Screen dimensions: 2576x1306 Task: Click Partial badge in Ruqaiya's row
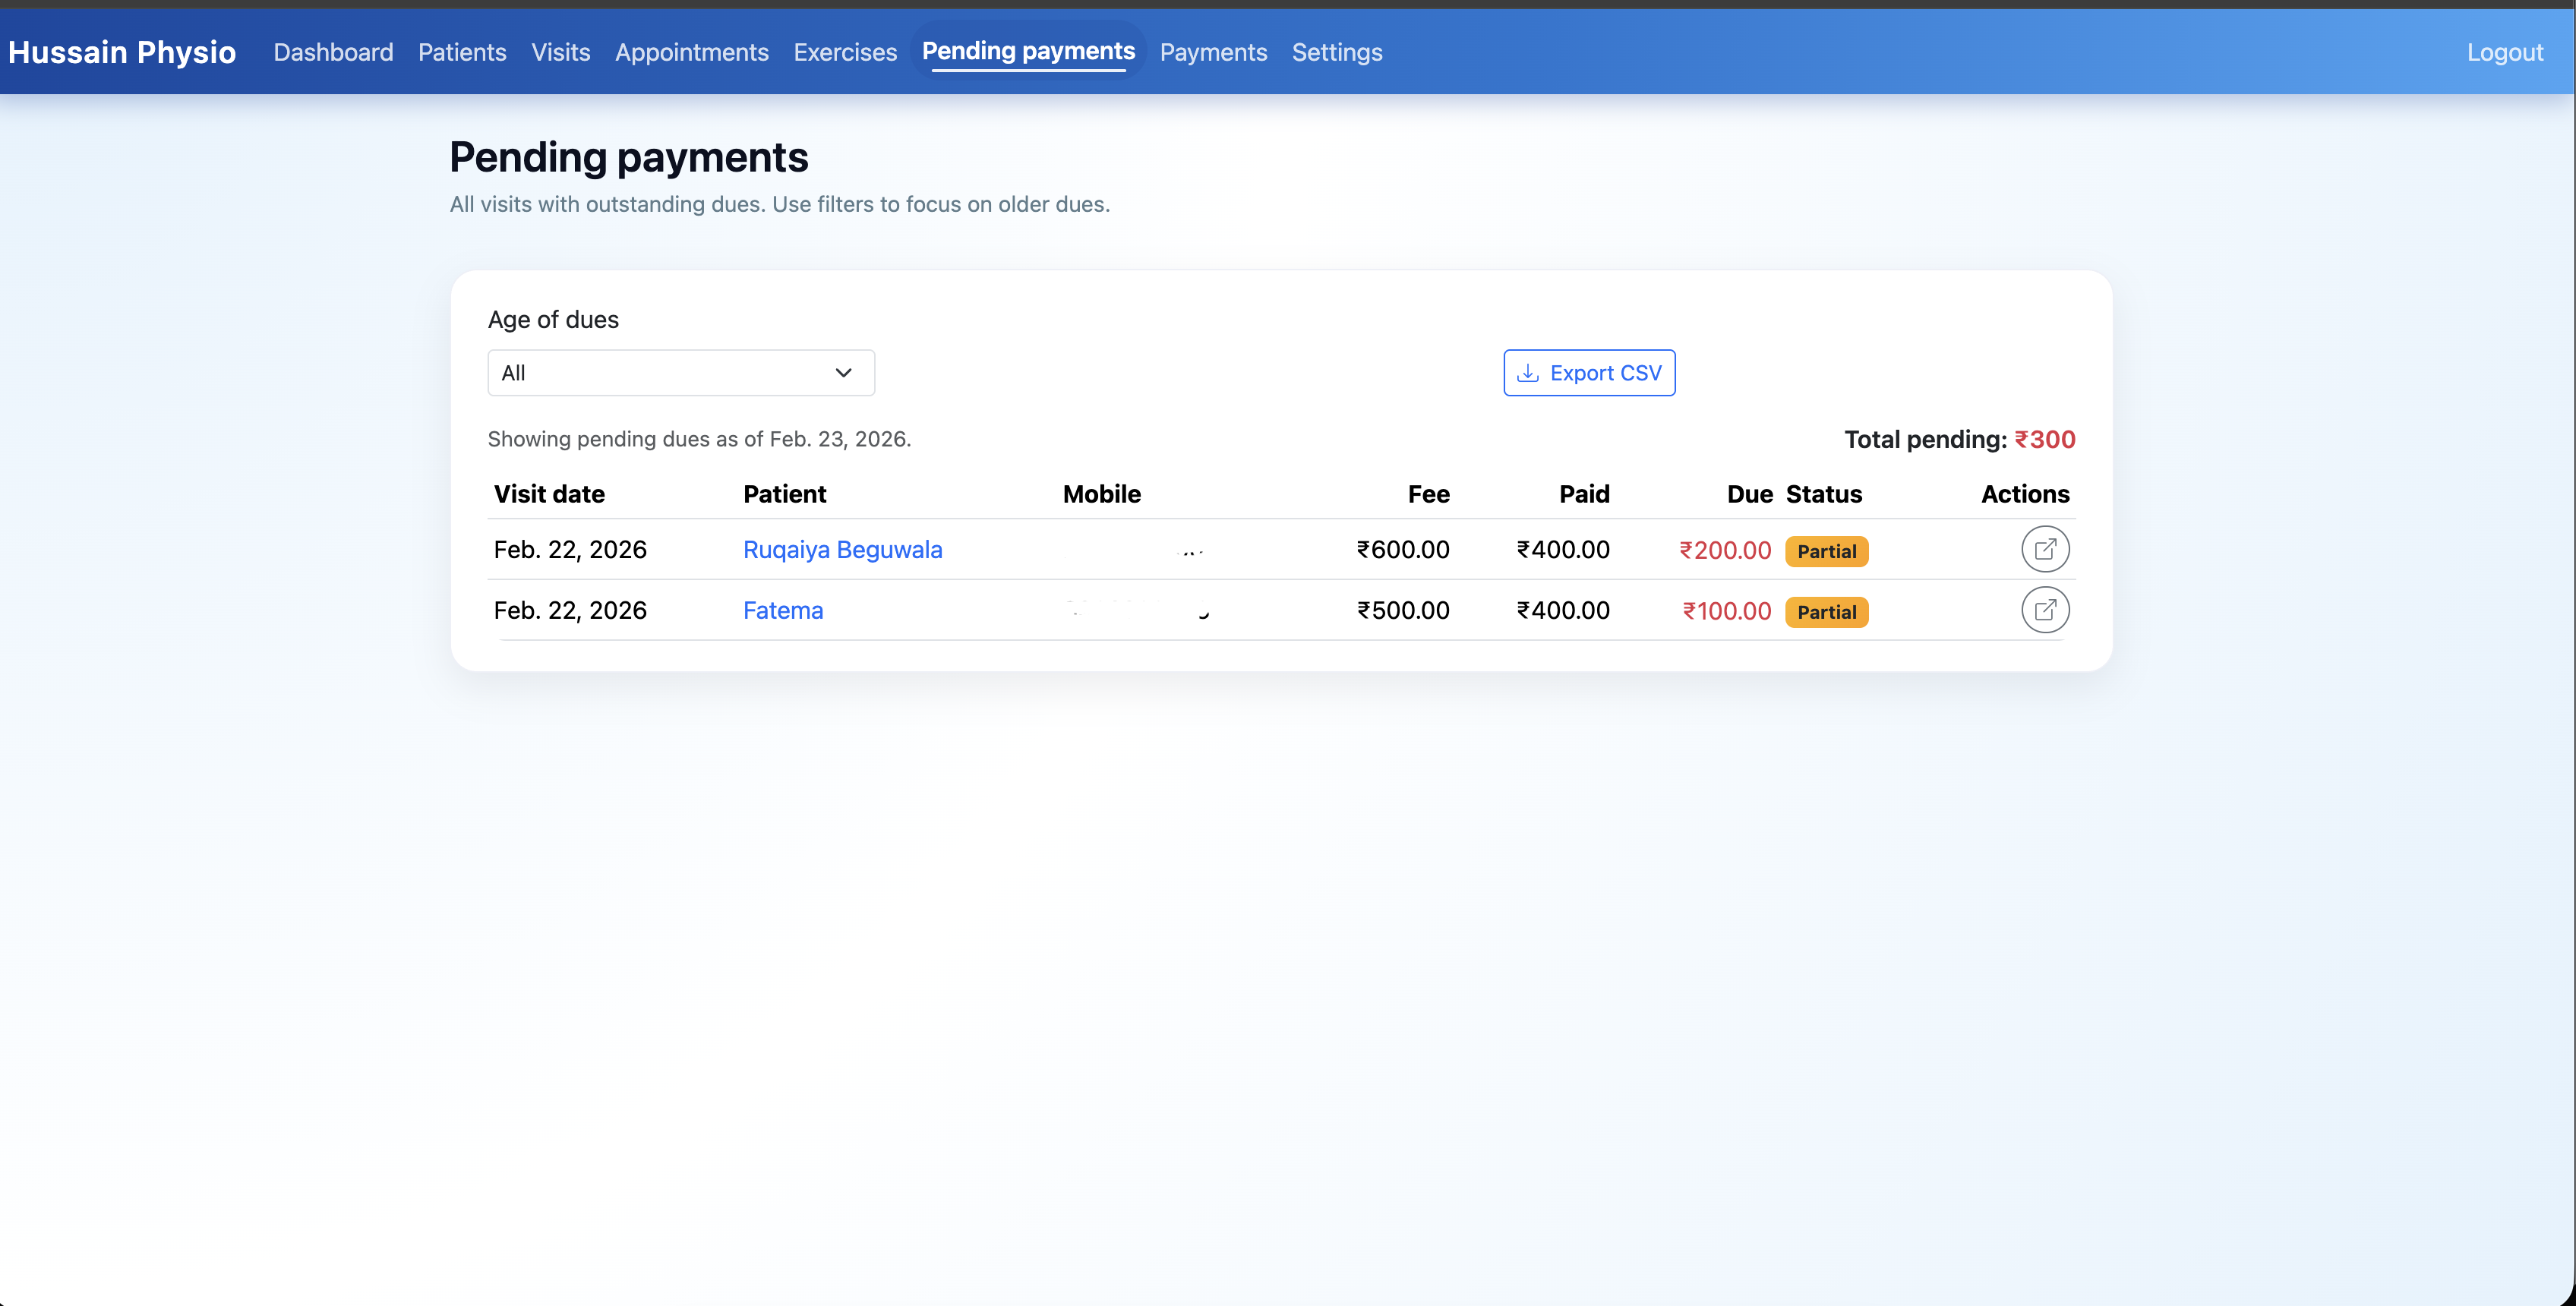1826,551
